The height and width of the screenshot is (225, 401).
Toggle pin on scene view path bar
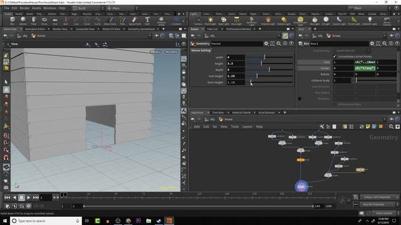click(x=156, y=36)
